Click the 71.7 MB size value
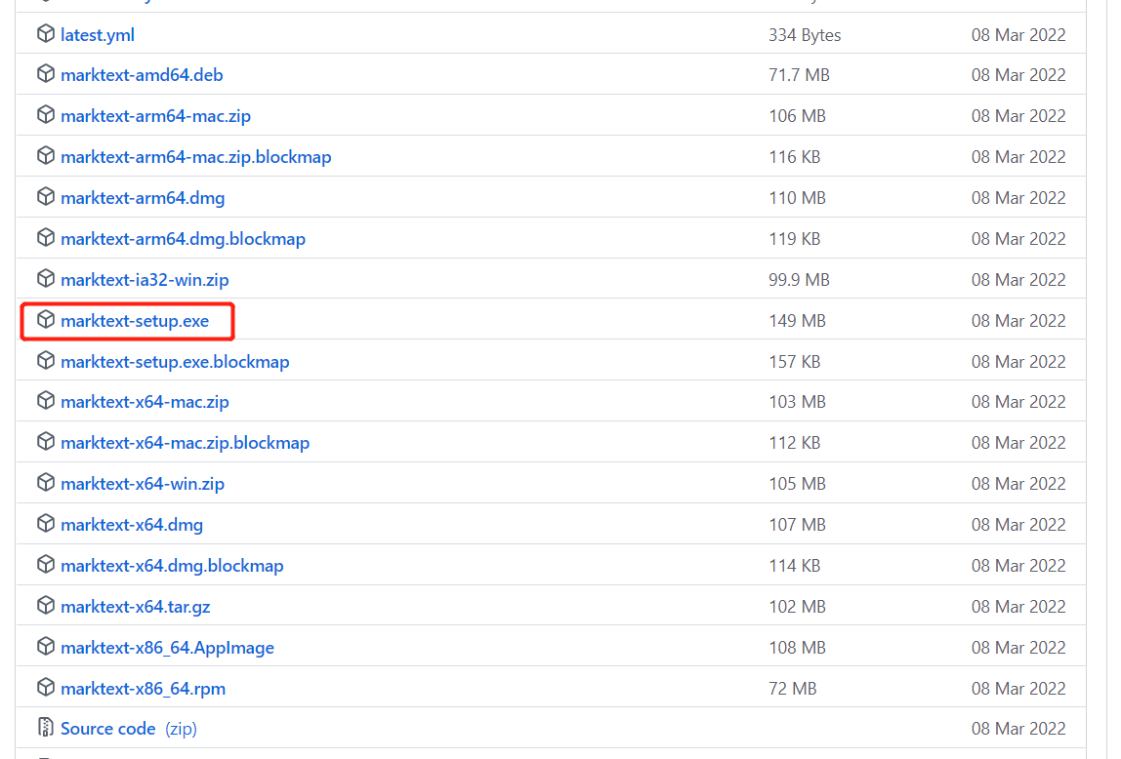 click(x=799, y=75)
